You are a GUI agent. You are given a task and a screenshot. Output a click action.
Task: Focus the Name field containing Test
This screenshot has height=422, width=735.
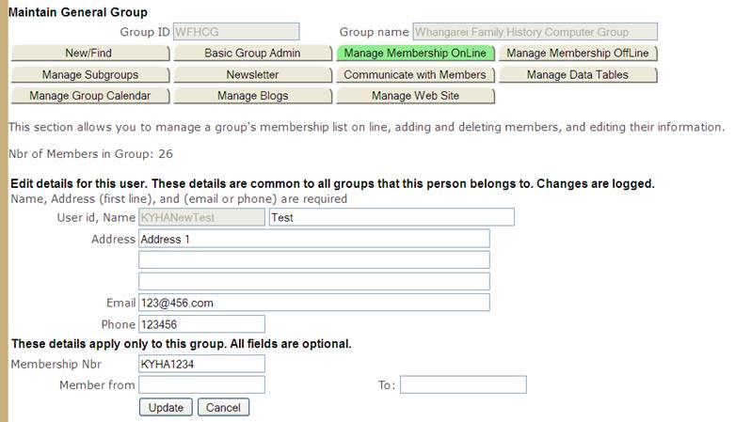click(391, 217)
